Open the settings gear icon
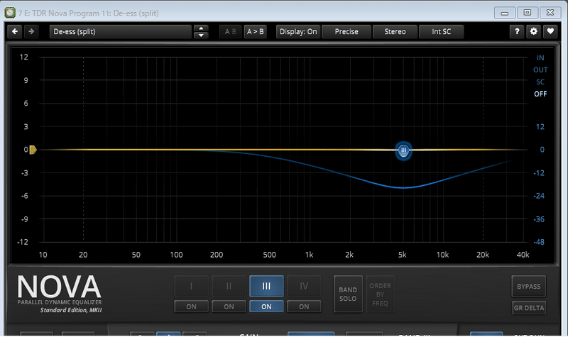The width and height of the screenshot is (568, 337). tap(534, 31)
